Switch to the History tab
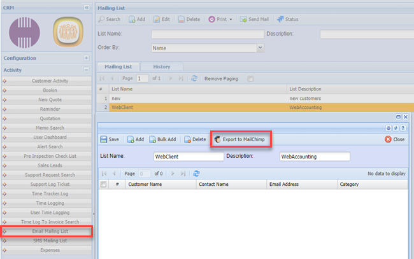The width and height of the screenshot is (414, 259). tap(161, 67)
